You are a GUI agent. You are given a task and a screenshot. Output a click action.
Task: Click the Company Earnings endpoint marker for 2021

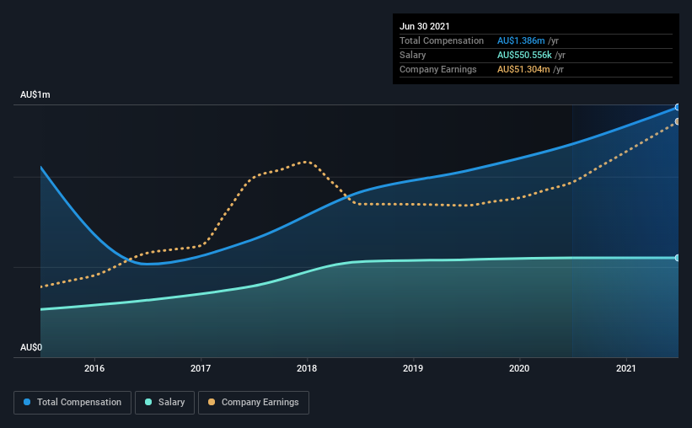[x=677, y=121]
